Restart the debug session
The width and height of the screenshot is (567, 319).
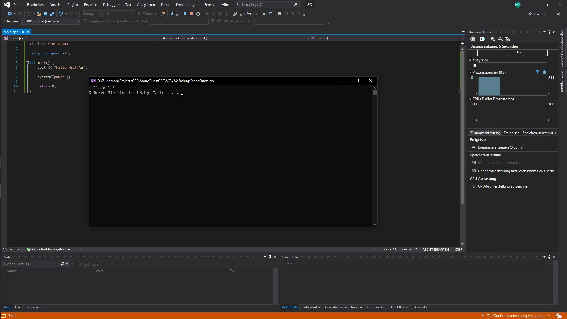198,14
